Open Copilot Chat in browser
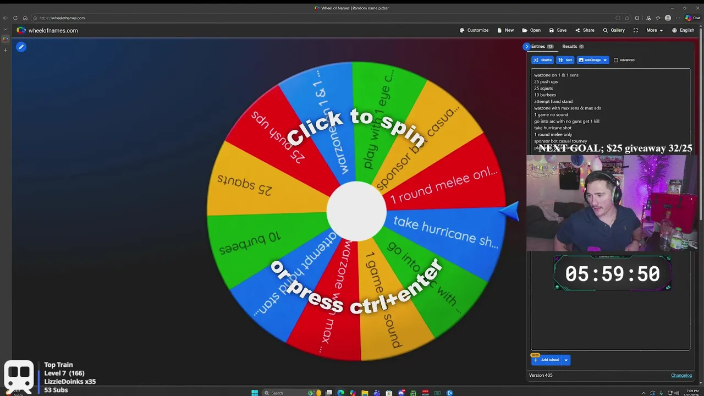 [692, 18]
